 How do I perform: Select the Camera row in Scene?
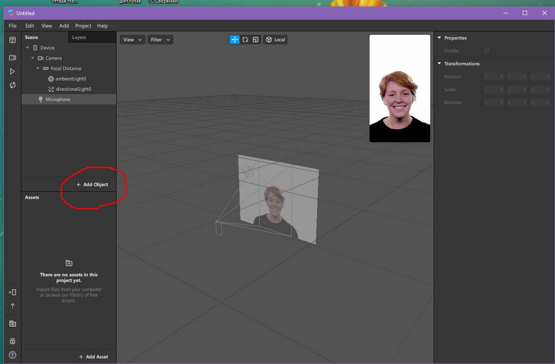coord(69,58)
